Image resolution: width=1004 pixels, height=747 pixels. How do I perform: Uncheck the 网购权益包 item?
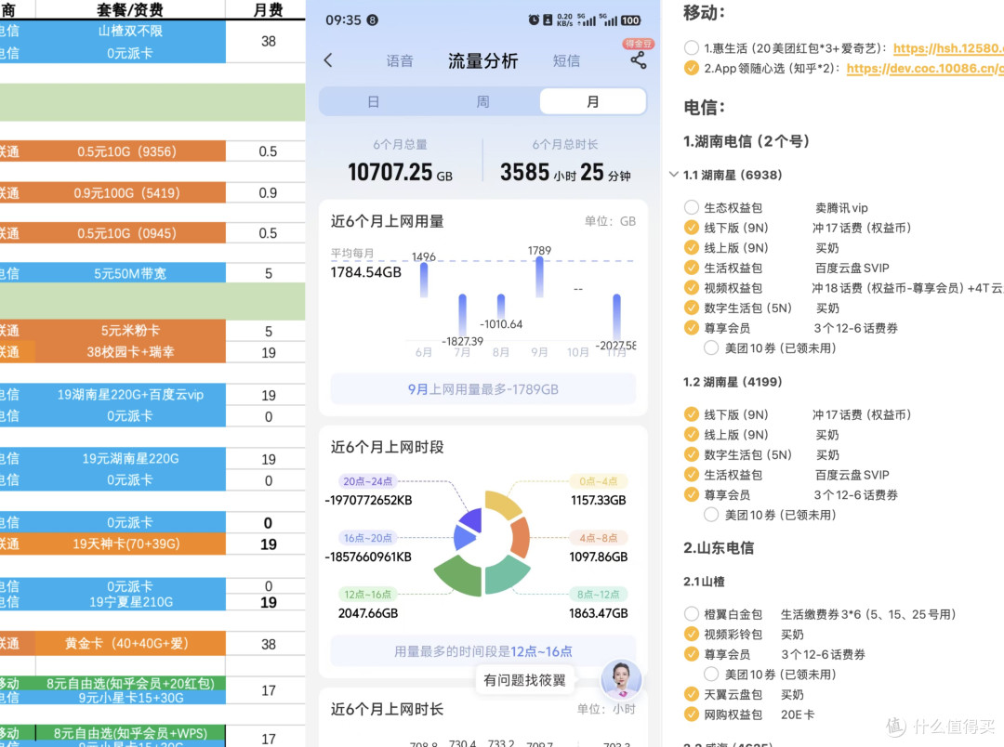(x=691, y=714)
